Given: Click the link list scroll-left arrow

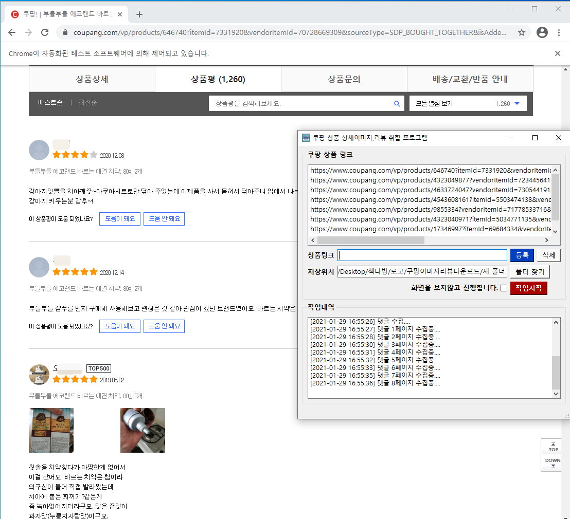Looking at the screenshot, I should point(313,240).
